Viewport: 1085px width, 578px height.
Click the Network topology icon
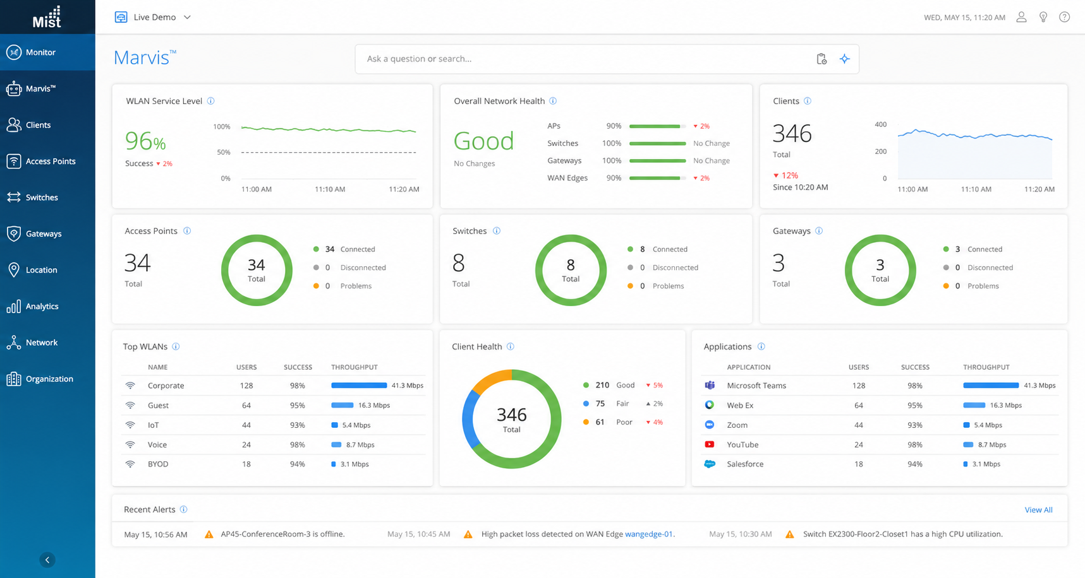click(x=14, y=343)
